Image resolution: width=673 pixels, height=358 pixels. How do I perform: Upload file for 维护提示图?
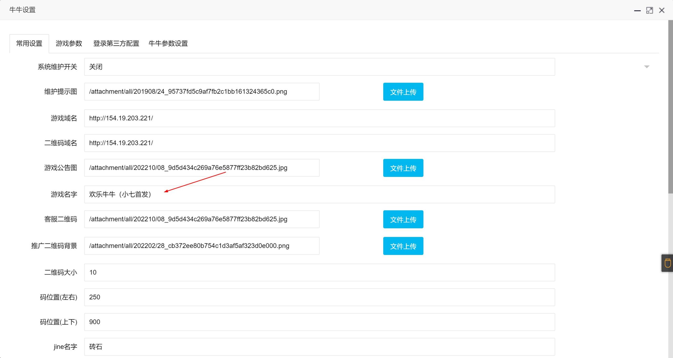pyautogui.click(x=403, y=92)
